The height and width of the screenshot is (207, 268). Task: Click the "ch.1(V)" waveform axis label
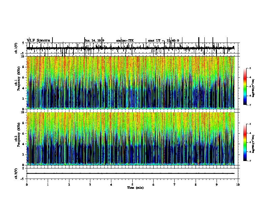[x=16, y=48]
